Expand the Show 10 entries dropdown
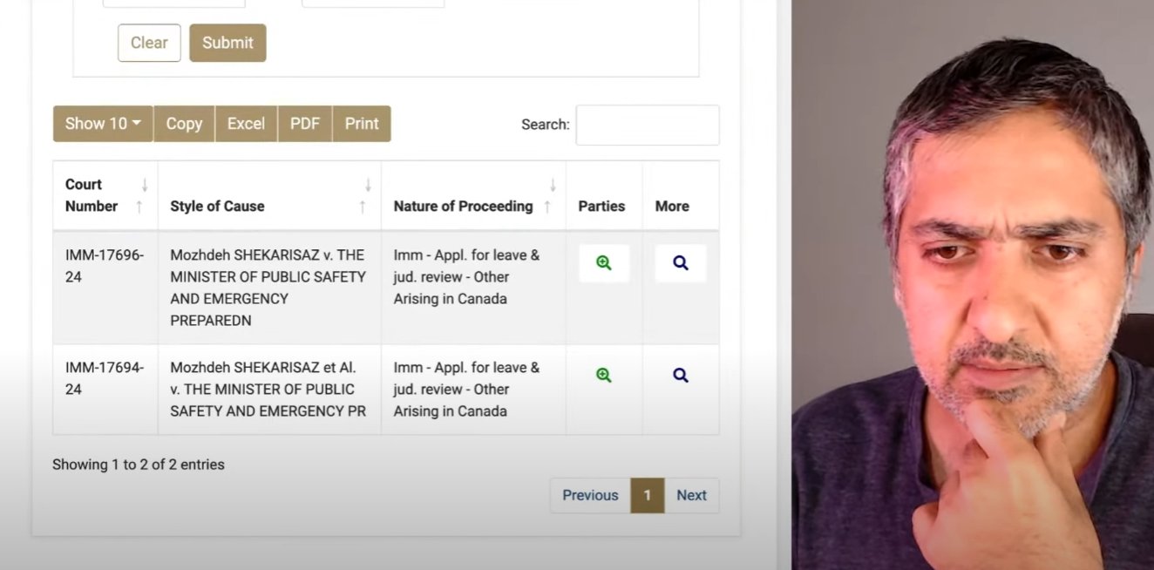 tap(103, 124)
